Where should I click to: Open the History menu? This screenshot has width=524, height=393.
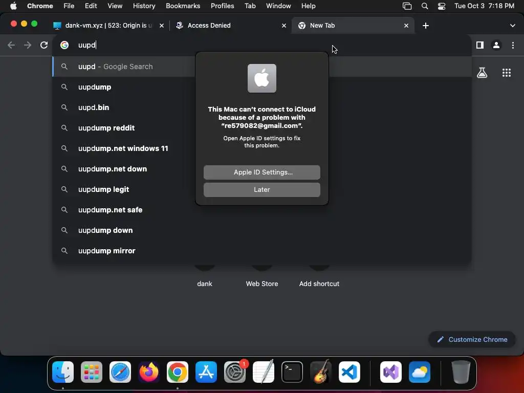click(x=144, y=6)
